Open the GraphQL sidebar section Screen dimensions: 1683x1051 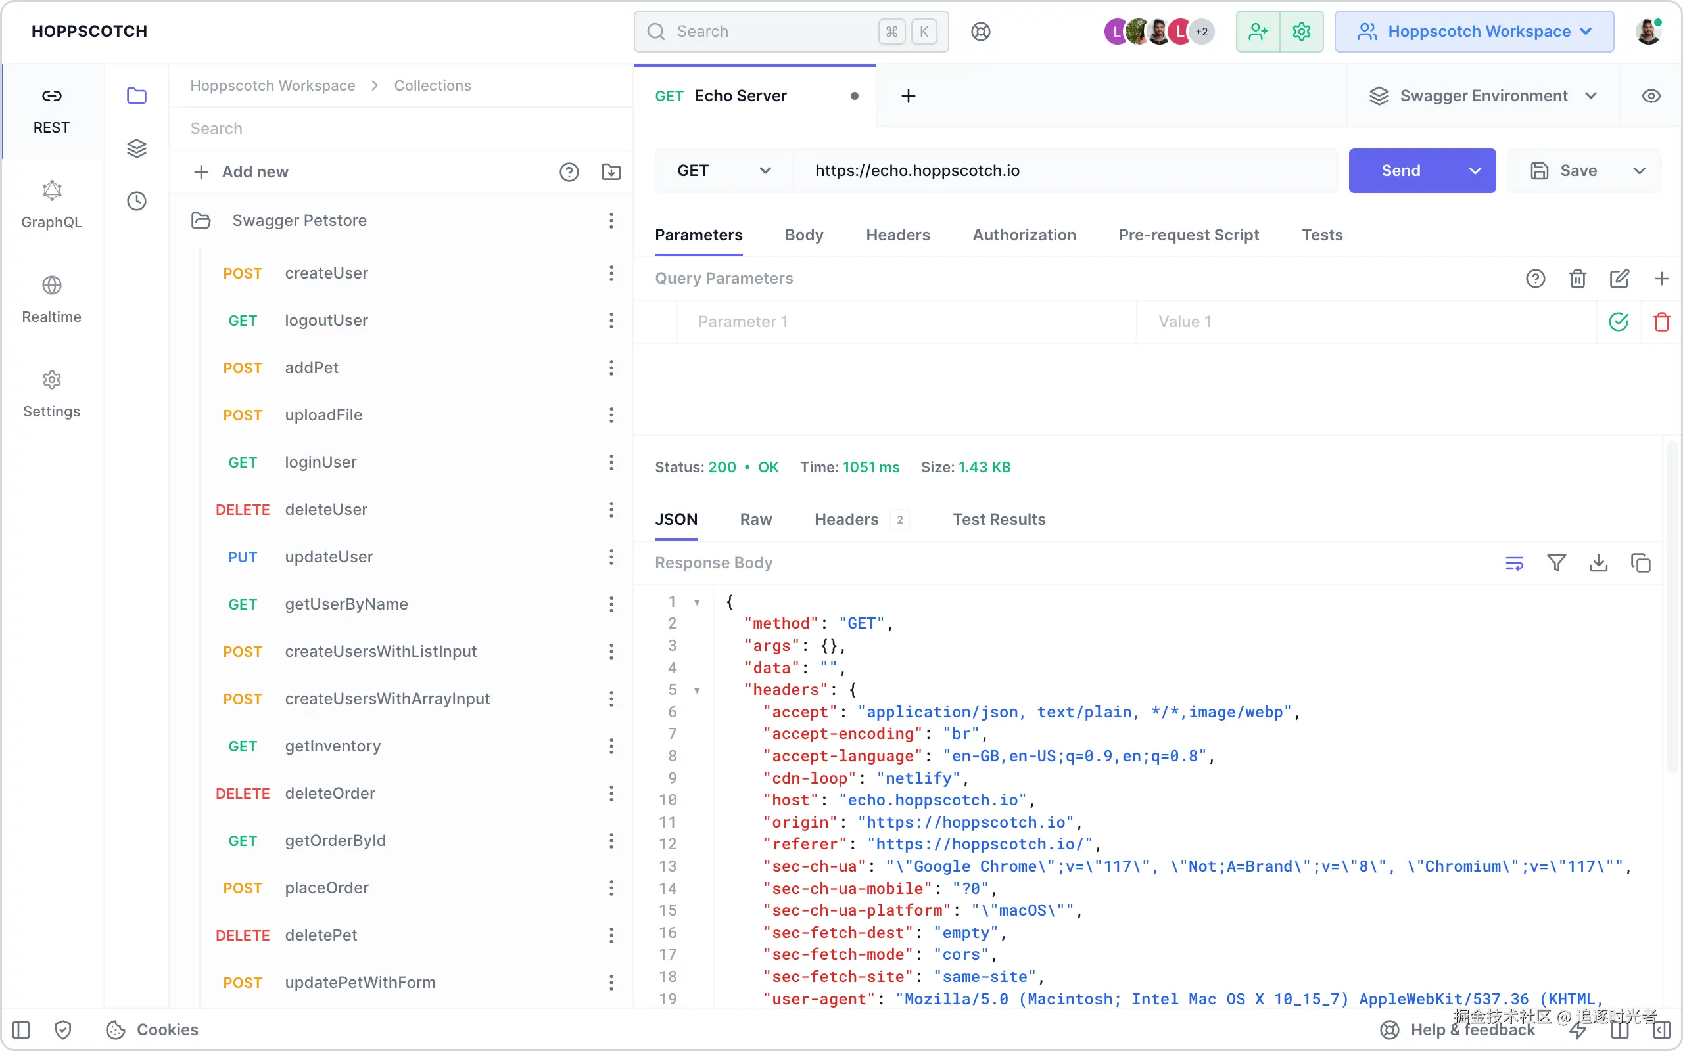point(51,204)
